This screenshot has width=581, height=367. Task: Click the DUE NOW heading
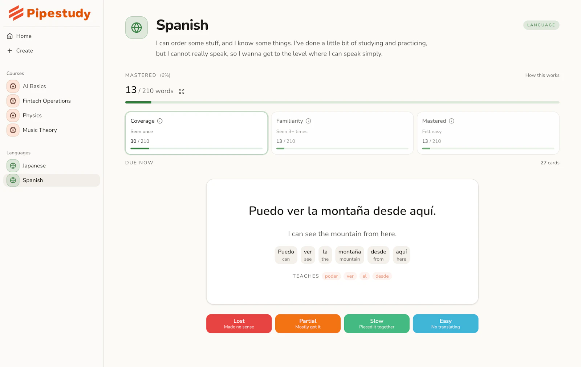pyautogui.click(x=139, y=163)
